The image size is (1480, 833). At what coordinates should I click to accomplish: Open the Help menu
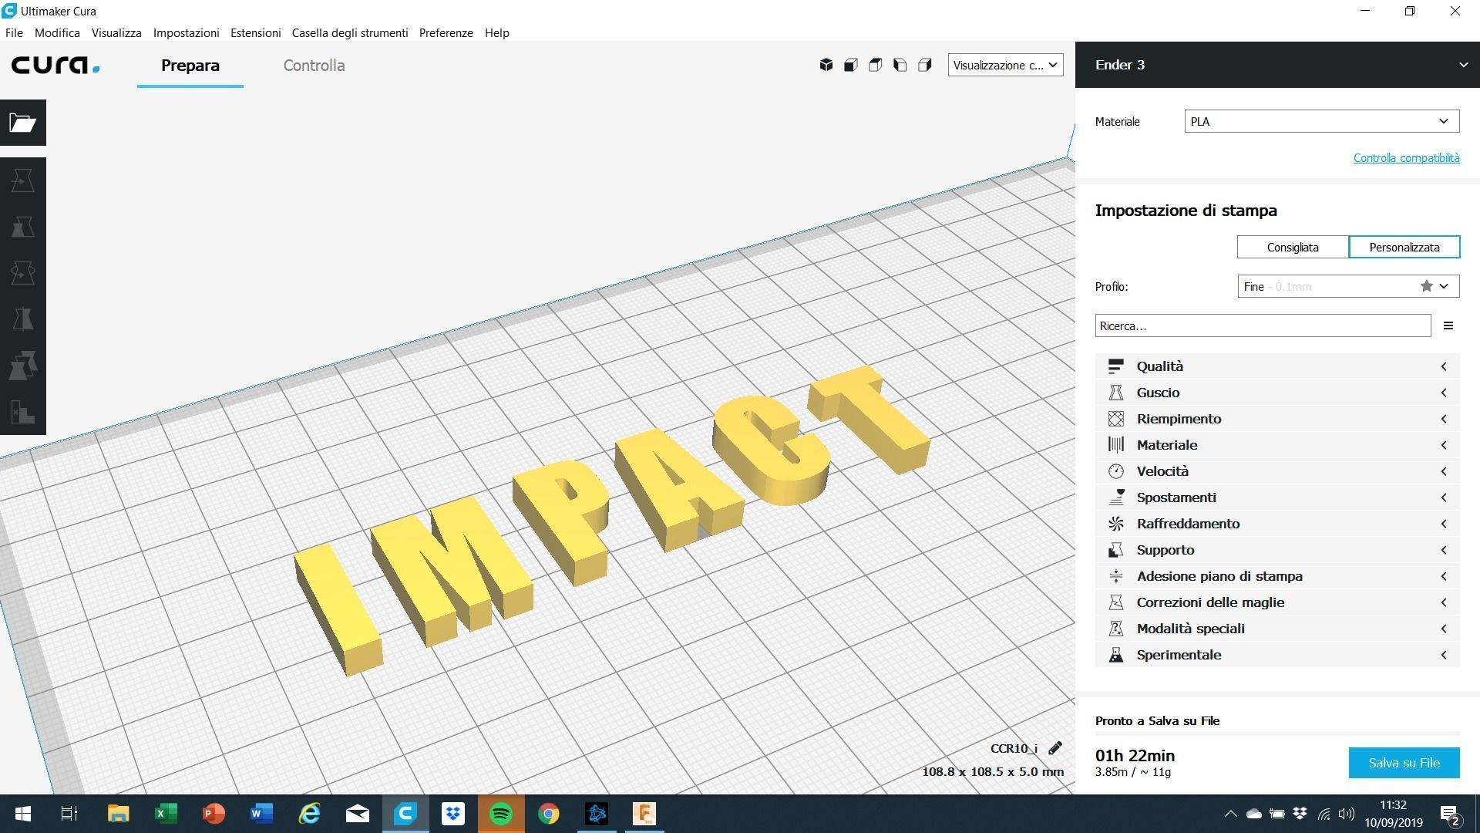pos(497,32)
